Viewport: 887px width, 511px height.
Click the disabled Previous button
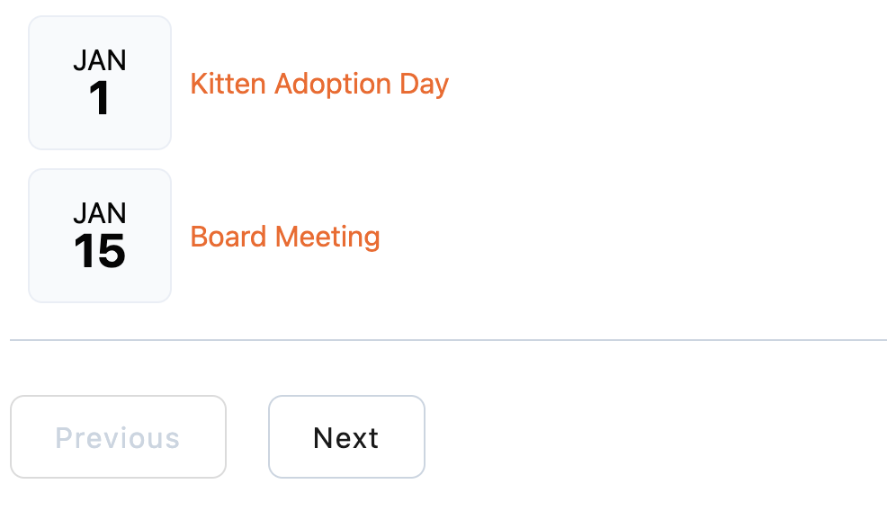point(118,437)
